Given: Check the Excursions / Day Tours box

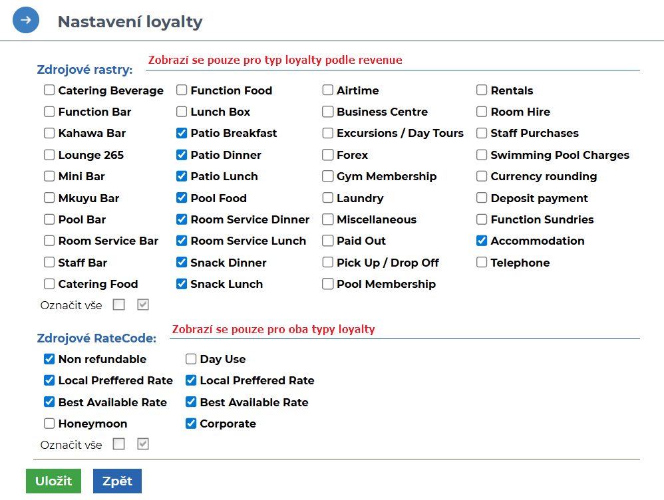Looking at the screenshot, I should point(327,133).
